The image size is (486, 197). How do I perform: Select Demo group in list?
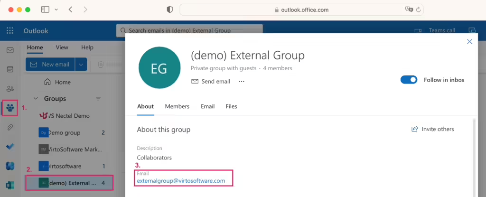point(72,133)
